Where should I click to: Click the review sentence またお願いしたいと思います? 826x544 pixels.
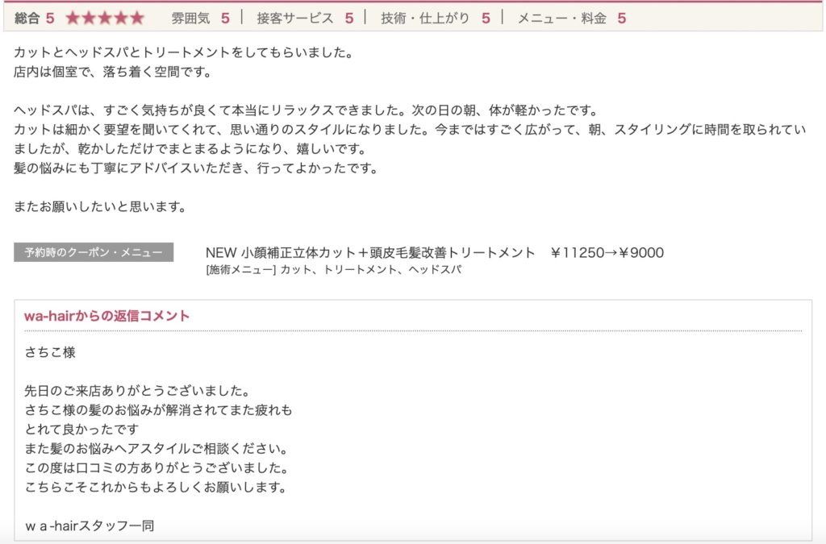tap(100, 207)
